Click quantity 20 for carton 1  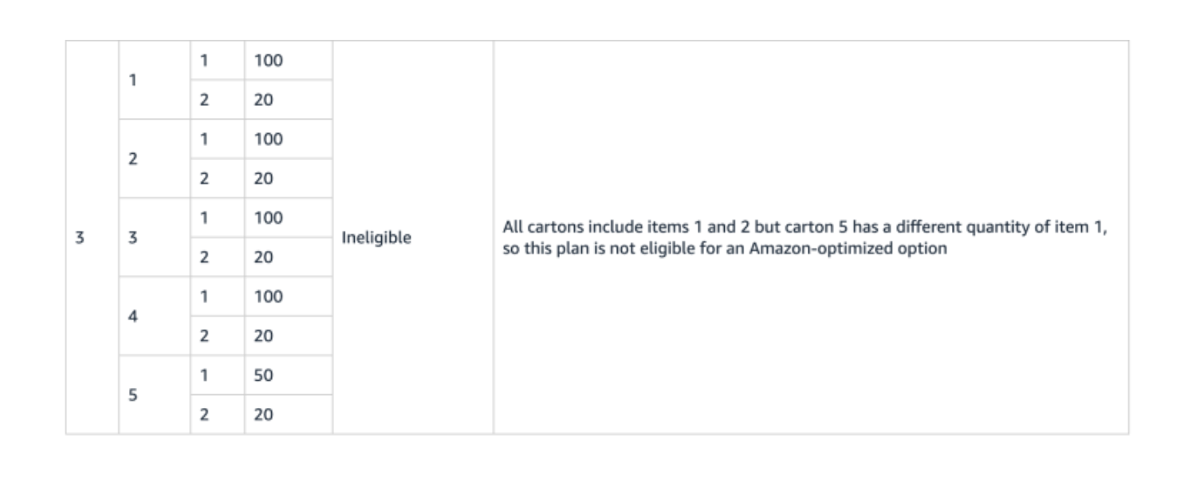264,100
